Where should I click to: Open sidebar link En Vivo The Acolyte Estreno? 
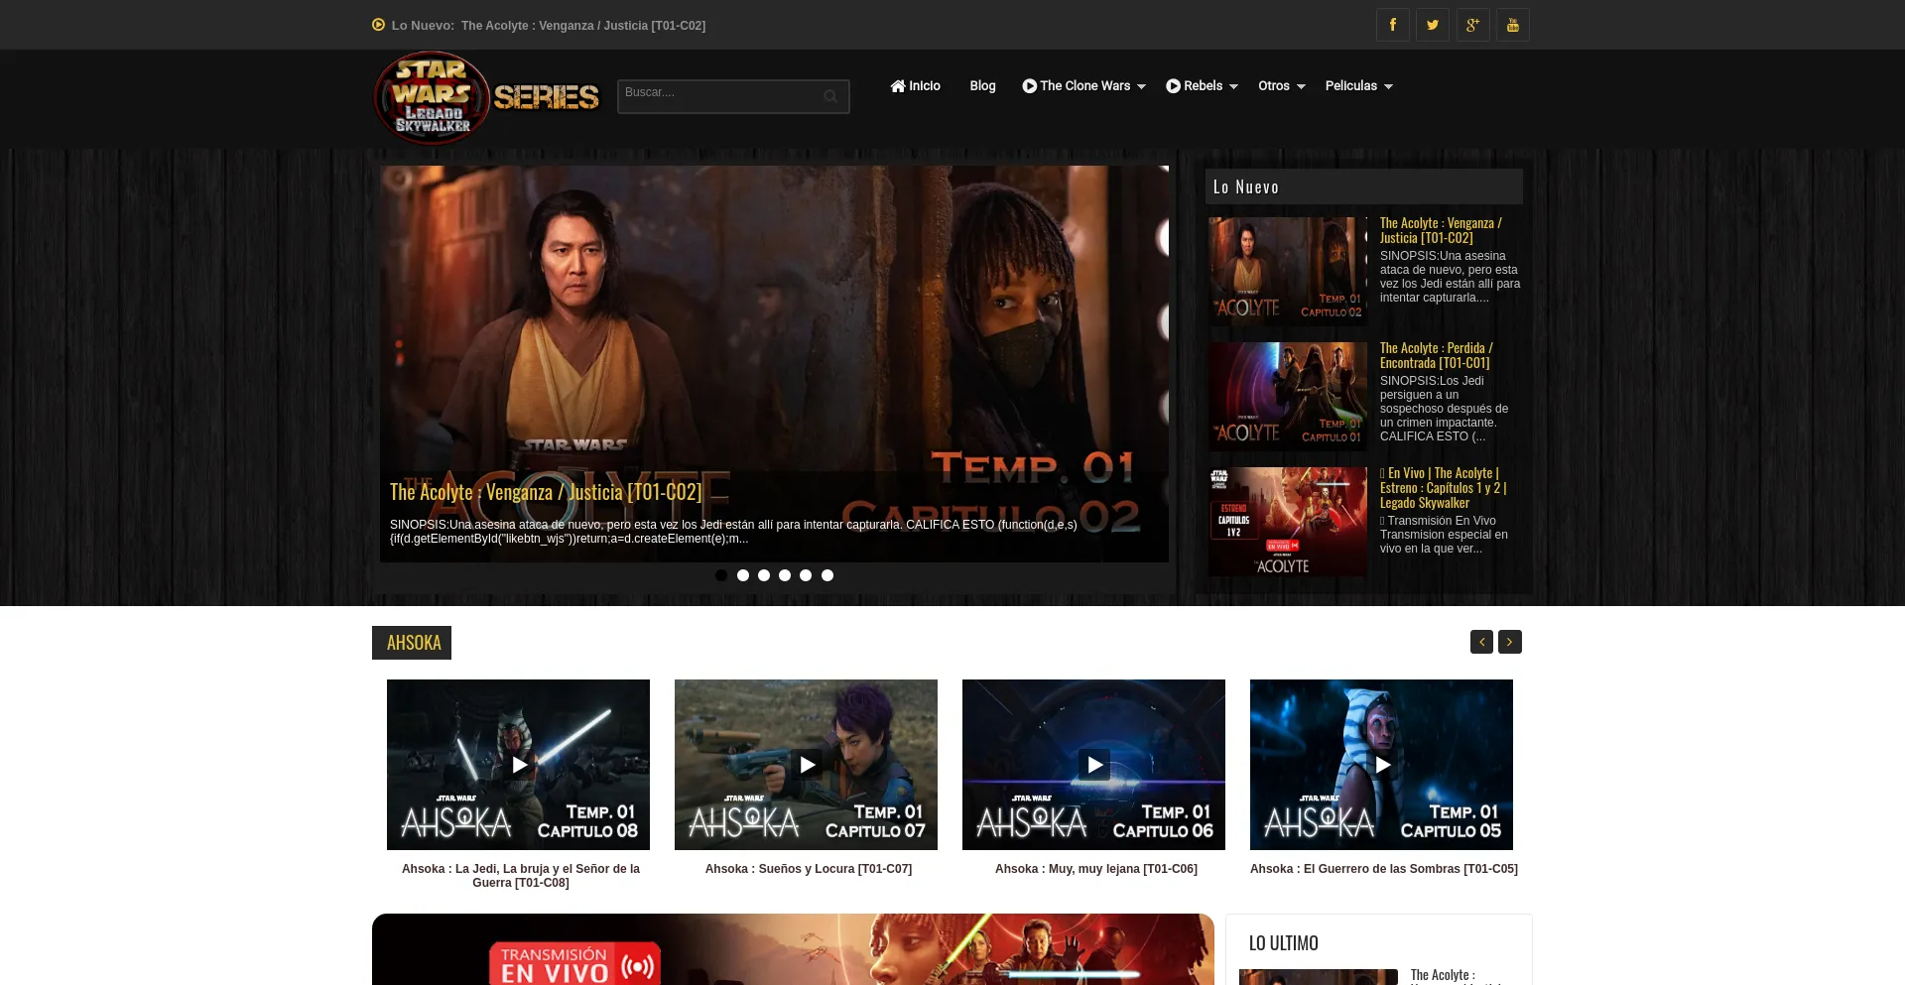1444,488
